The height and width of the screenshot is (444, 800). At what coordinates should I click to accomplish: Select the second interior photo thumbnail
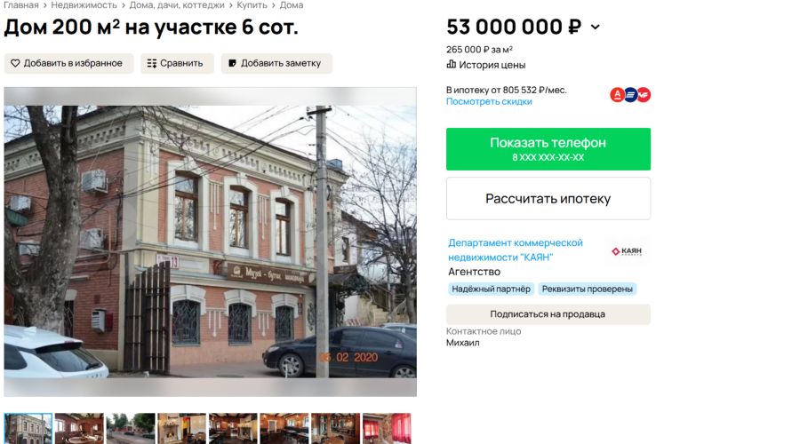click(181, 428)
